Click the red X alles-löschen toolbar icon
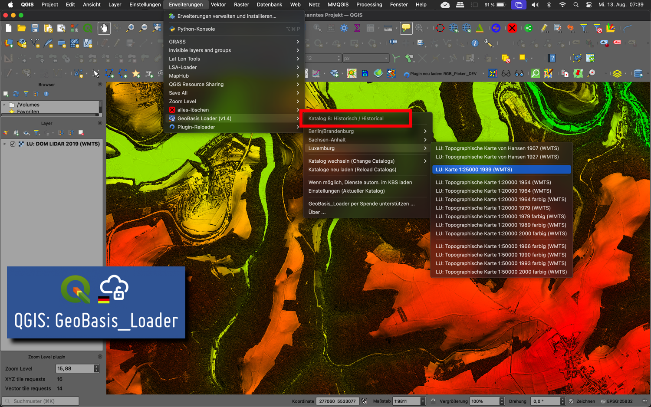This screenshot has height=407, width=651. (x=512, y=28)
